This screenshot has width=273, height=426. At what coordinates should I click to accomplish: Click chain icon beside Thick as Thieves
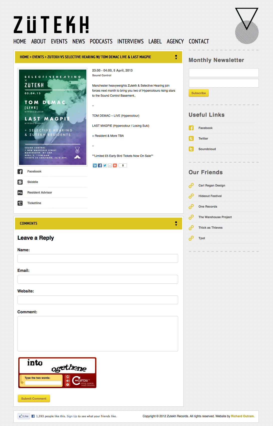(191, 228)
